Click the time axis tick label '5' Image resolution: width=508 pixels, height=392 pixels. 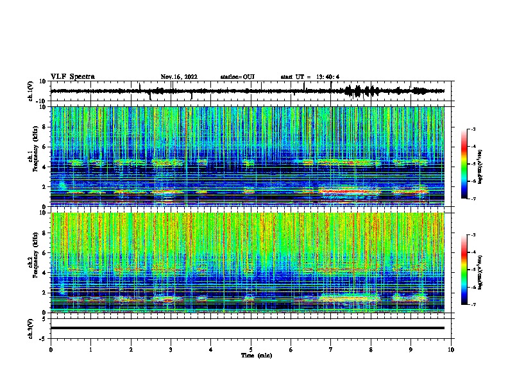point(251,350)
